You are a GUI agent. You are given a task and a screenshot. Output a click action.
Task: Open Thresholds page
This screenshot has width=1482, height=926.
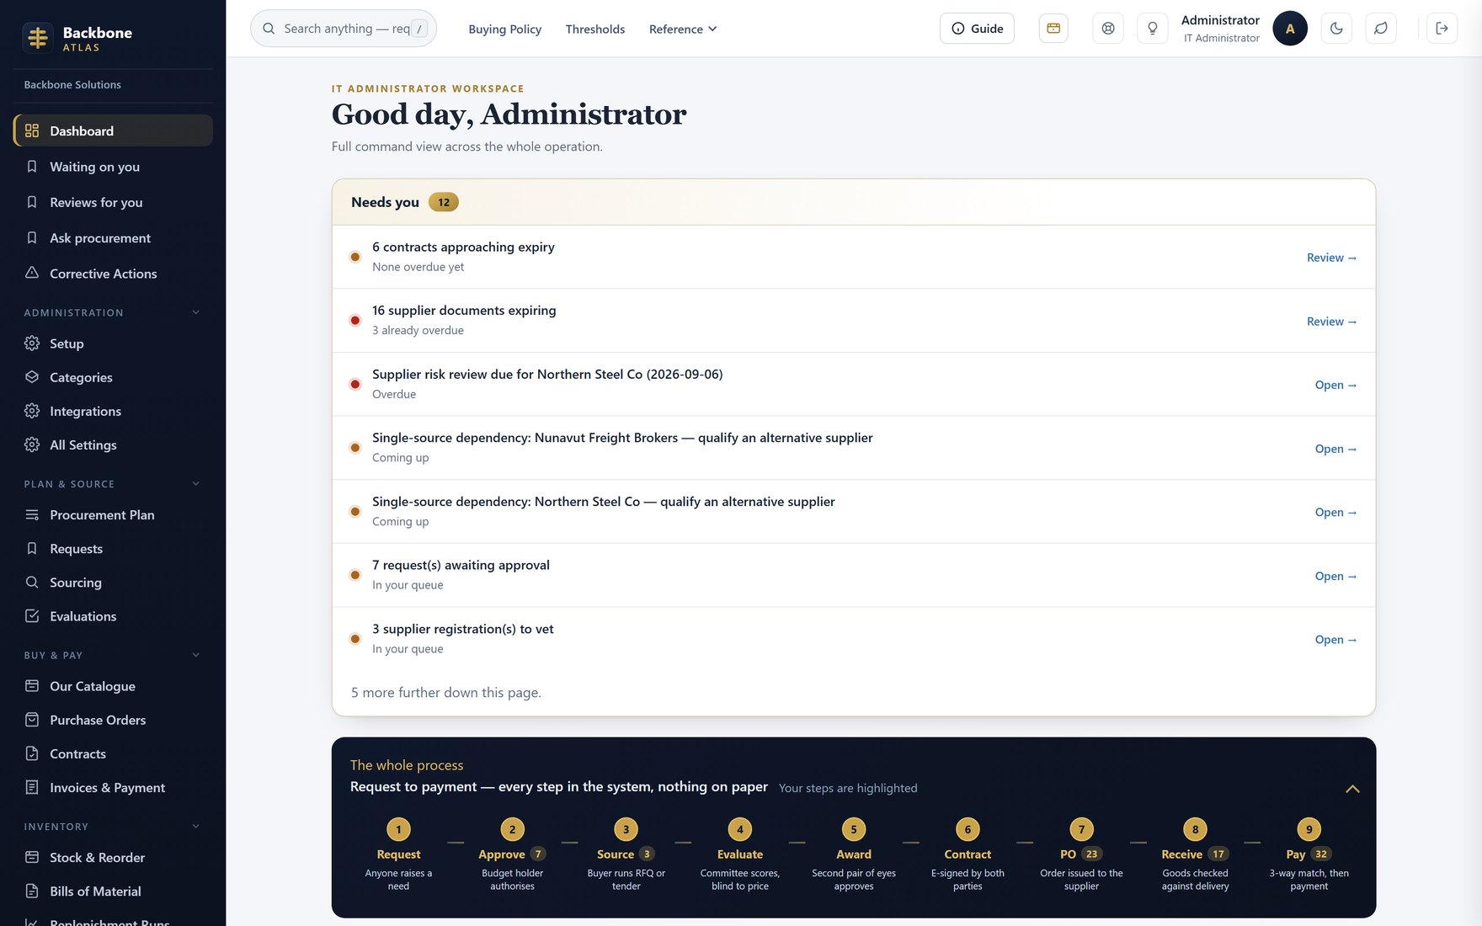(595, 29)
